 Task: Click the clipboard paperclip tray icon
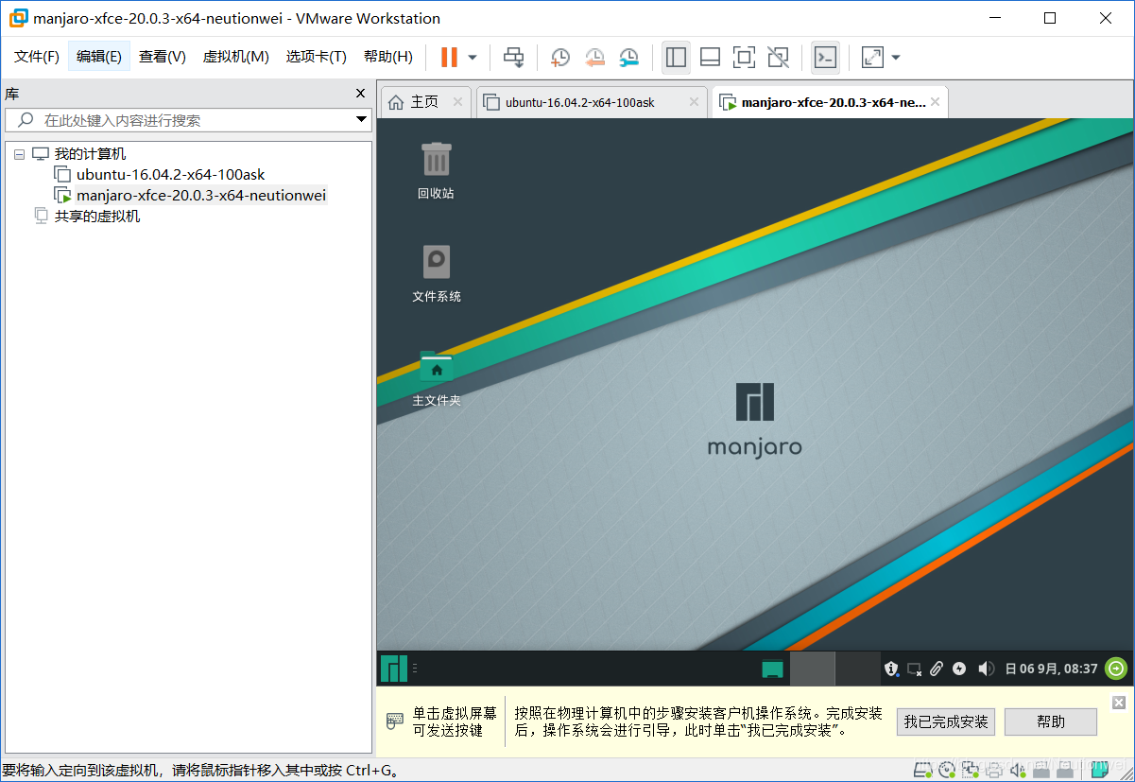[x=937, y=669]
